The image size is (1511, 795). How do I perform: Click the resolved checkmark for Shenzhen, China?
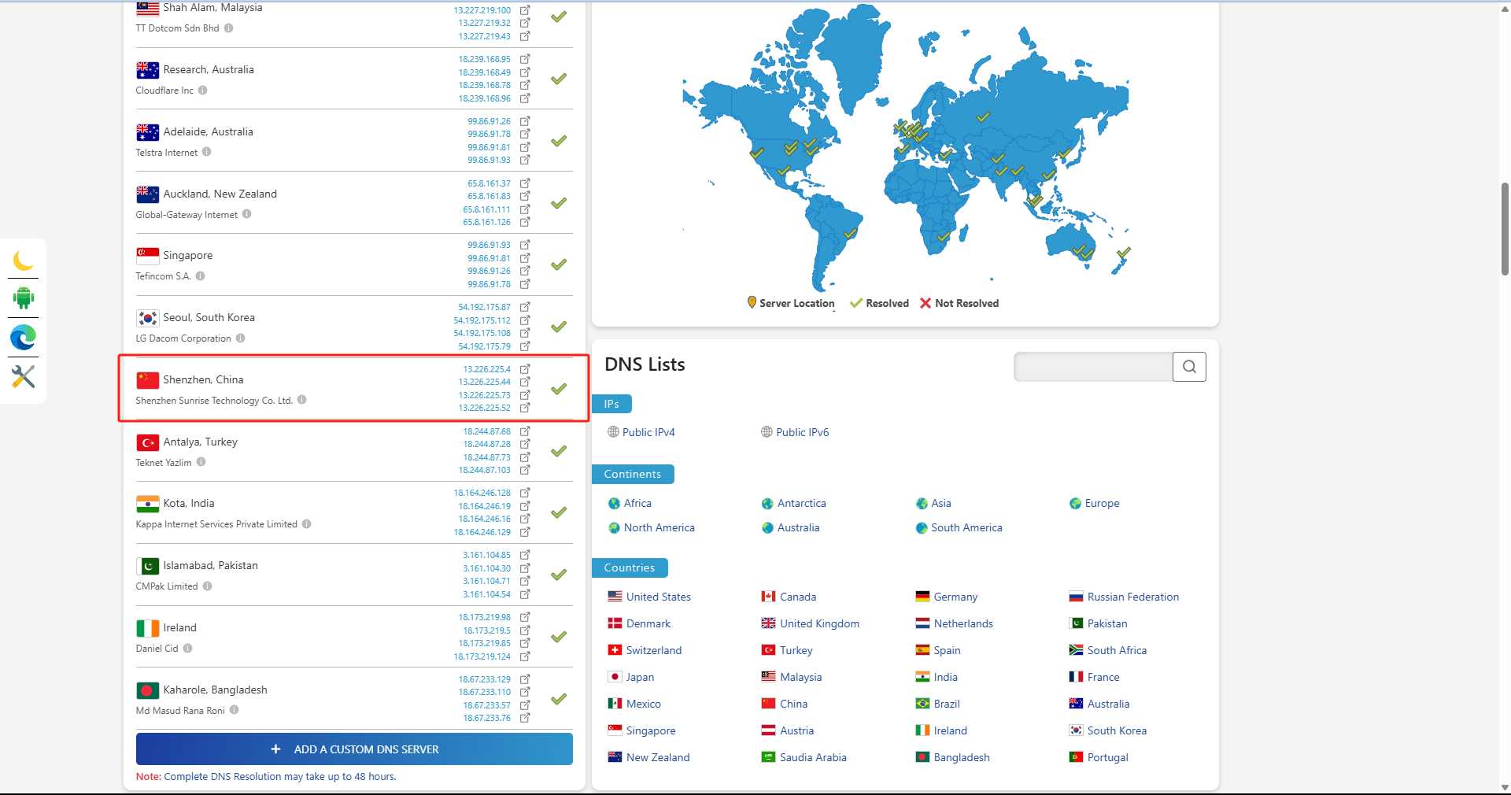coord(559,389)
